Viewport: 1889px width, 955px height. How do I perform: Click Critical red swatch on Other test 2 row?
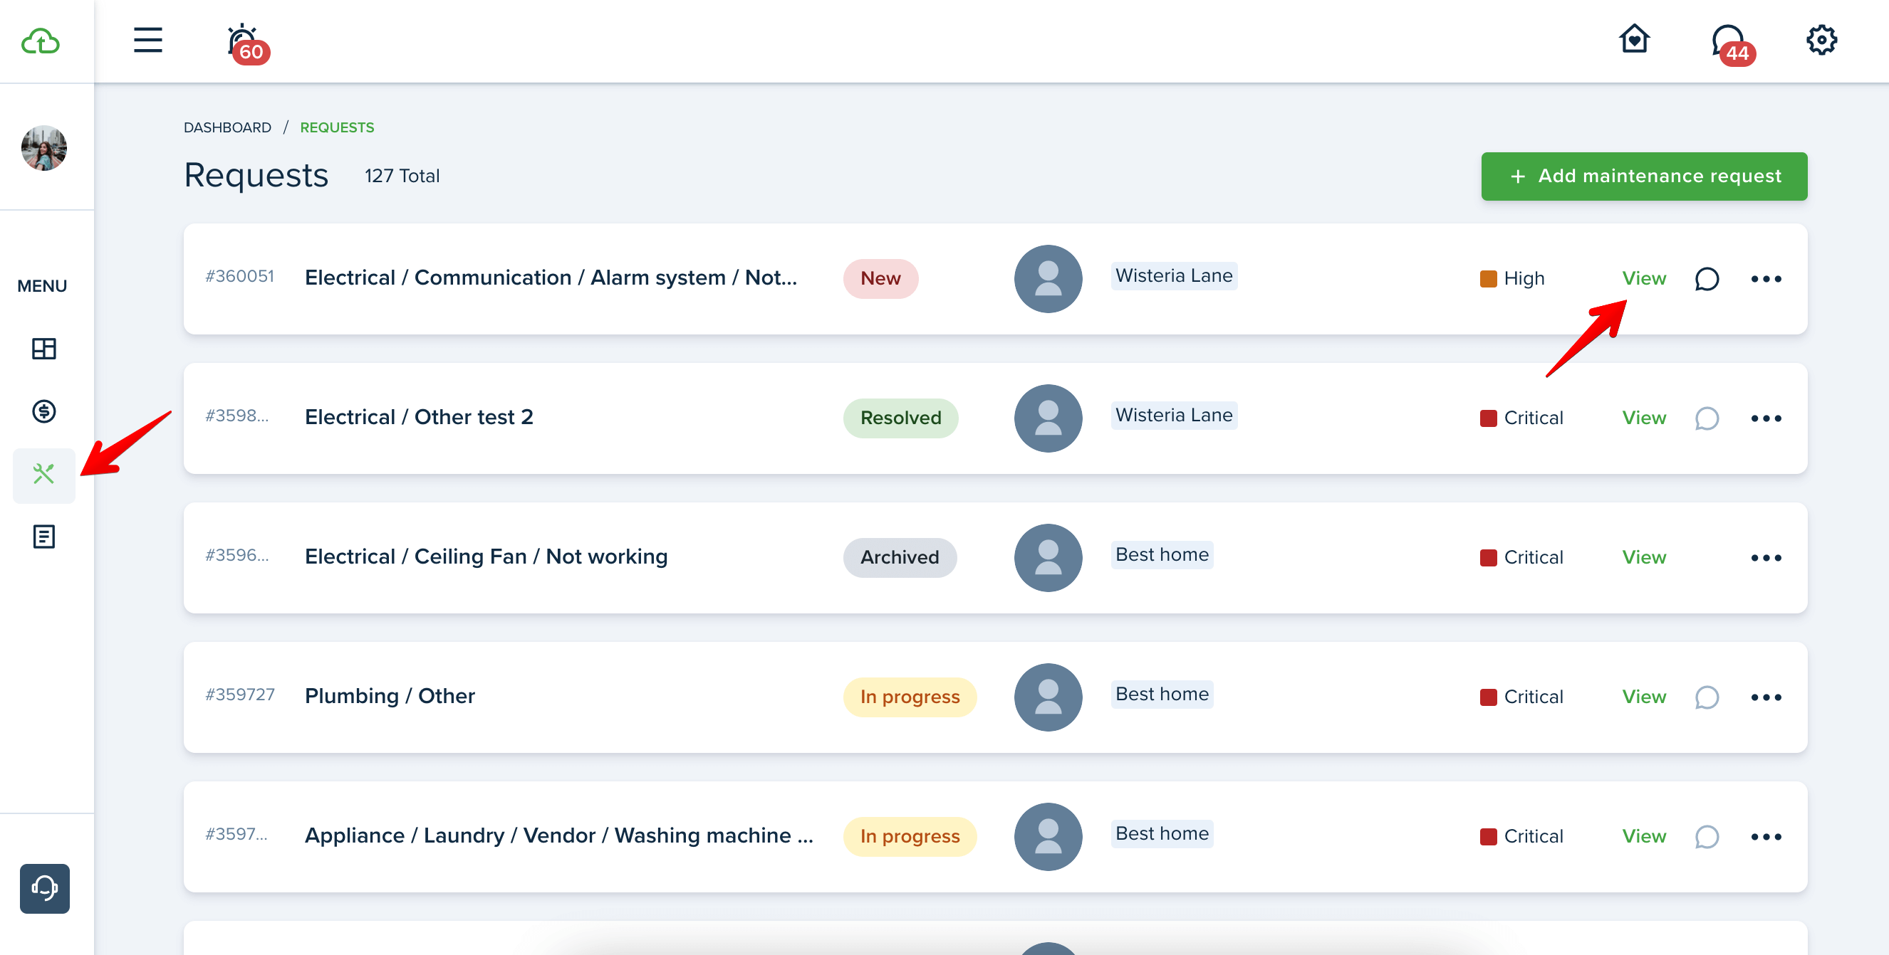1488,418
